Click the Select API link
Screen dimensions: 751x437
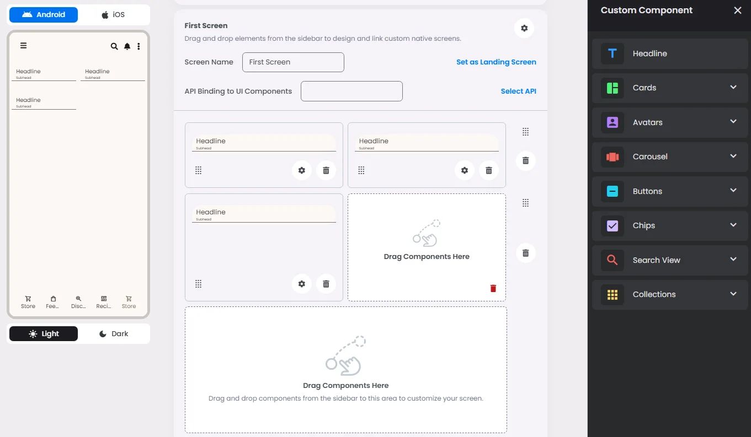(518, 91)
